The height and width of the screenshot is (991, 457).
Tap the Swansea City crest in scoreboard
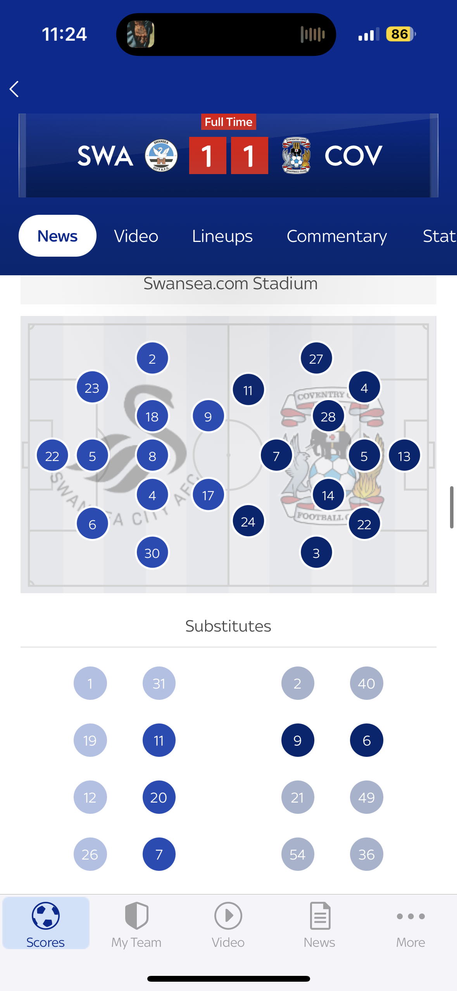(161, 155)
